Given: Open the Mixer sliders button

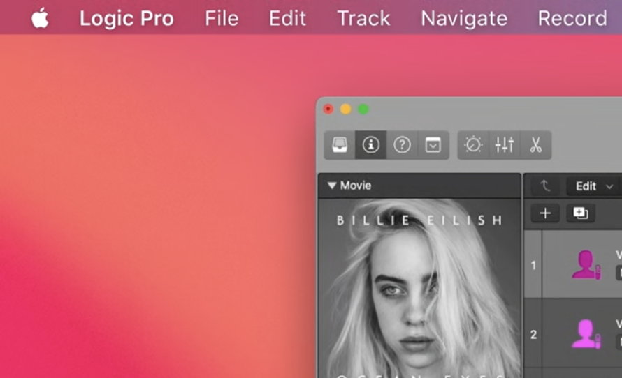Looking at the screenshot, I should coord(504,145).
